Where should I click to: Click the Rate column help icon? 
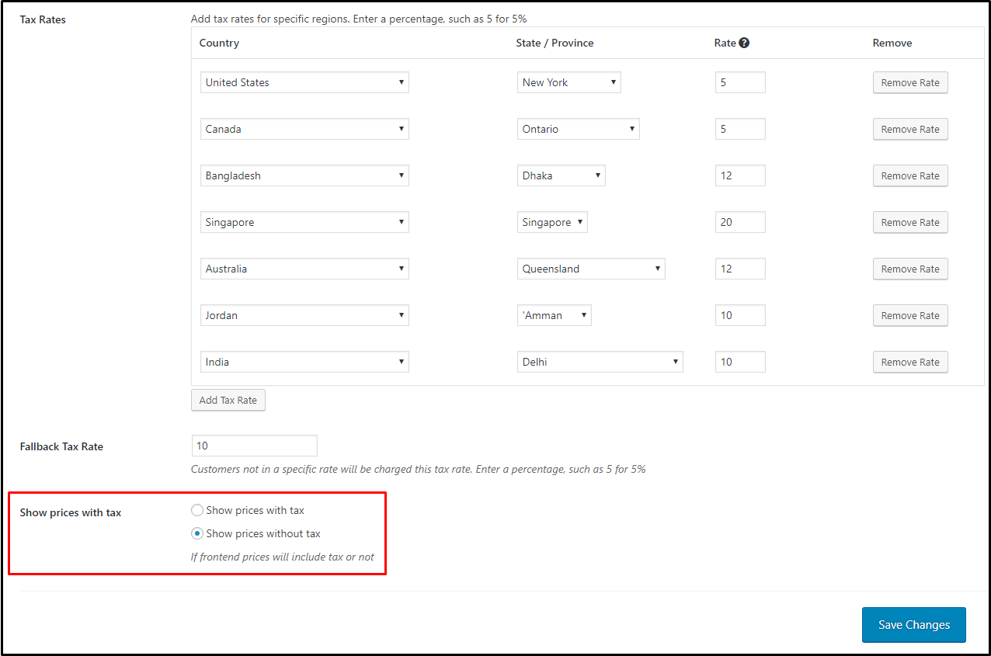pyautogui.click(x=745, y=43)
